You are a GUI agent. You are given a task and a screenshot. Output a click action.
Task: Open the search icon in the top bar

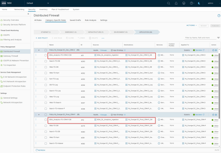[169, 3]
